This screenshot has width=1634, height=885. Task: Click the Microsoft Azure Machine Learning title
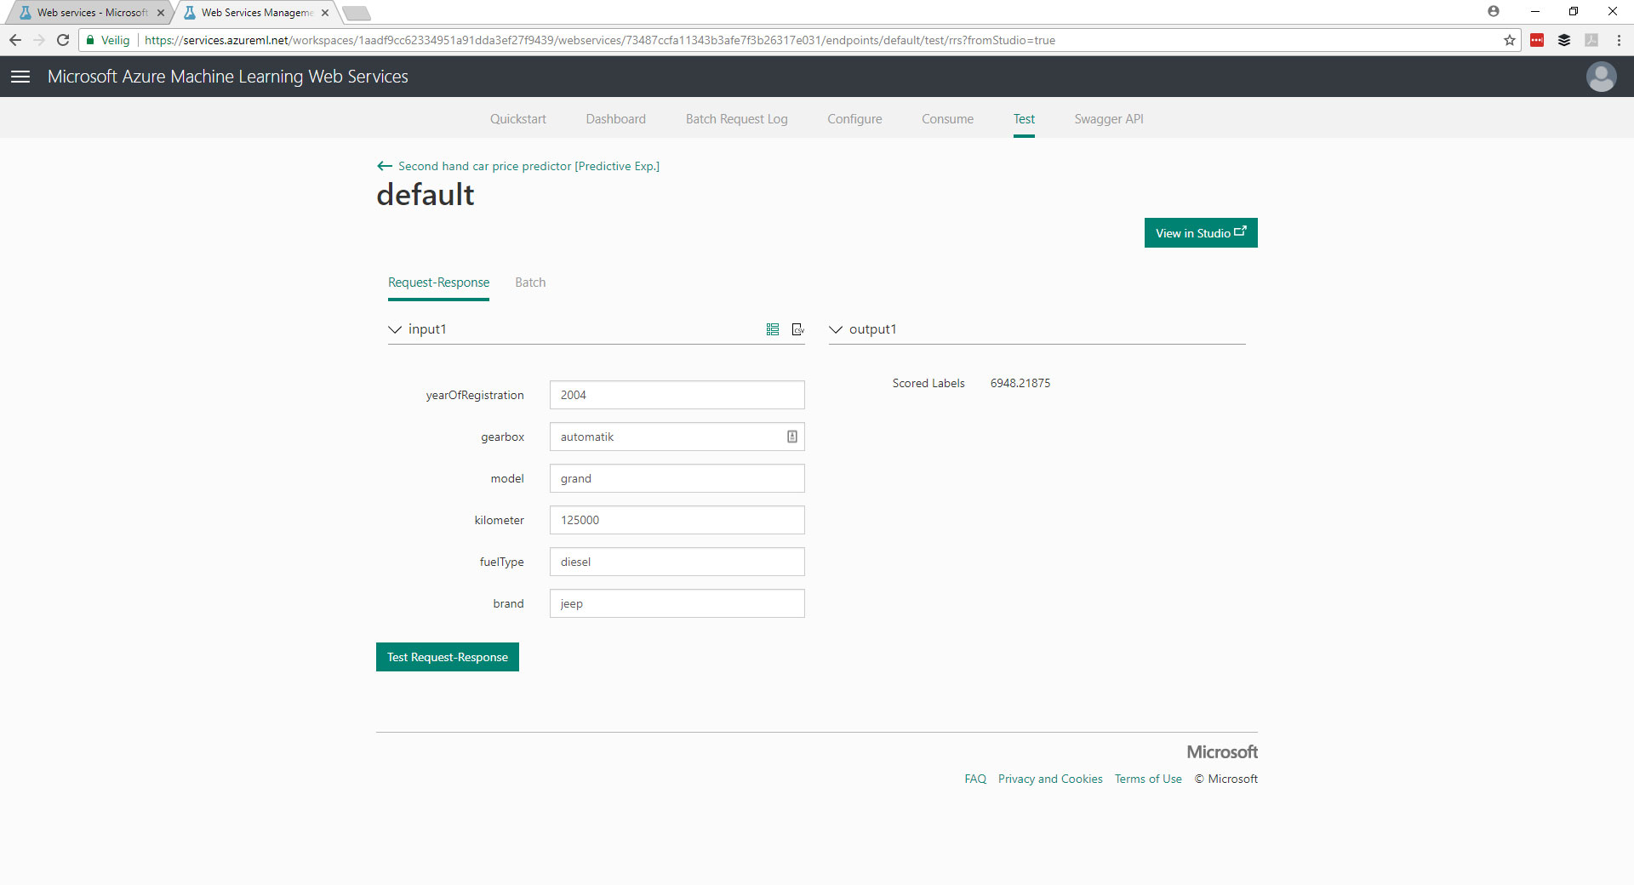[x=228, y=77]
